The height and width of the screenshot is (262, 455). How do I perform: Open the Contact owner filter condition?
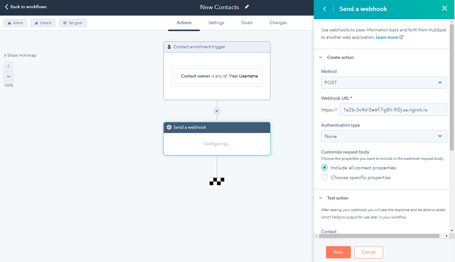[217, 76]
